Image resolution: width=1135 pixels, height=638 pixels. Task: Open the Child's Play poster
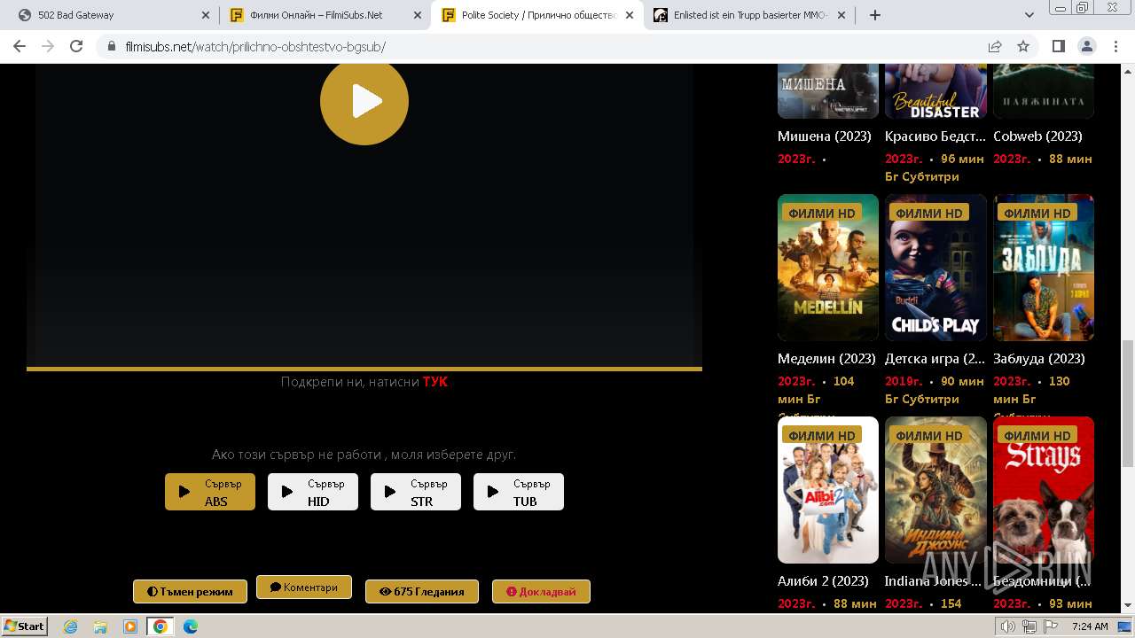click(x=935, y=268)
